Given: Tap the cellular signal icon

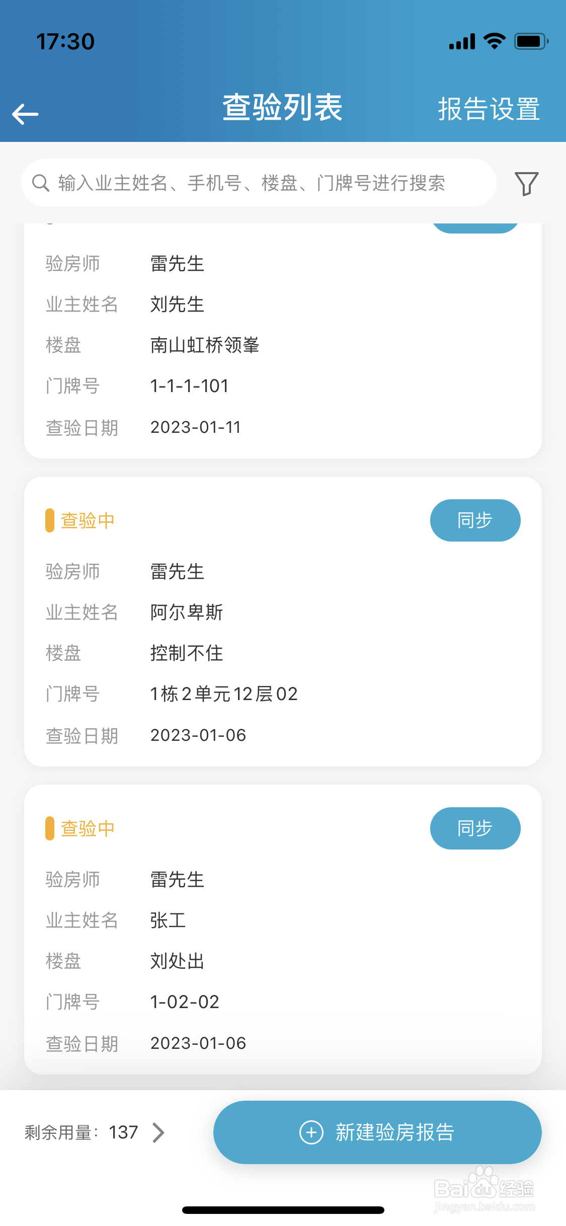Looking at the screenshot, I should 462,42.
